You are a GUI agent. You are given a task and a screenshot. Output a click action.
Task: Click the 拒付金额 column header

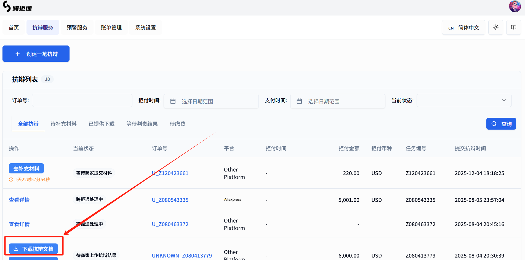tap(349, 148)
